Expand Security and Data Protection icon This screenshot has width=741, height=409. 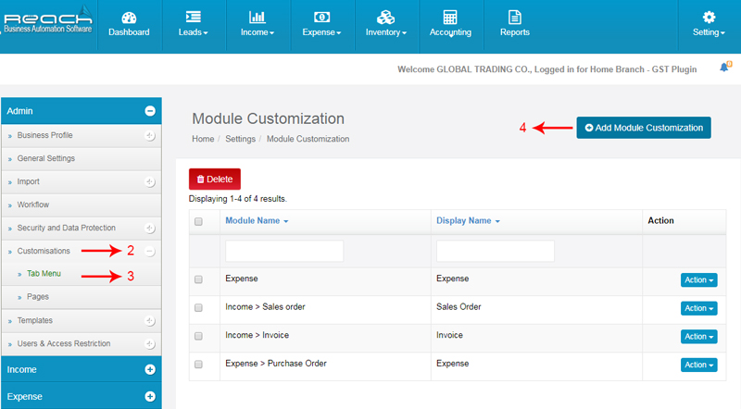(149, 229)
